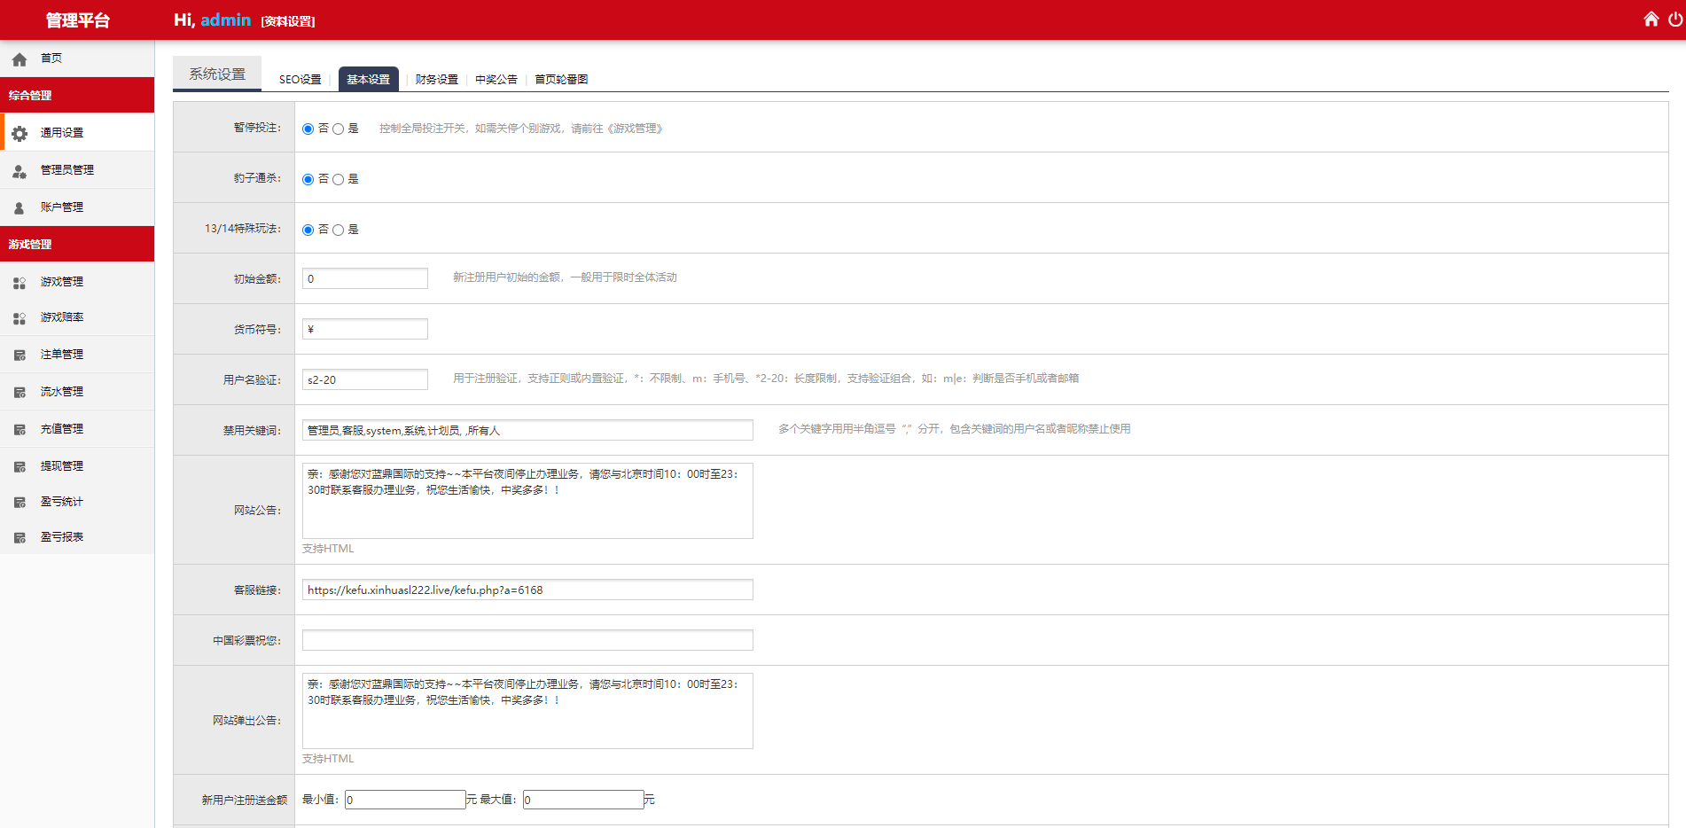Click the home icon in the top-right header
Image resolution: width=1686 pixels, height=828 pixels.
click(x=1651, y=20)
